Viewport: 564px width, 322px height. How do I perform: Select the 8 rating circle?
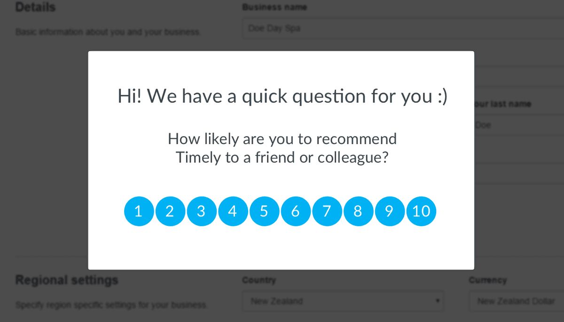coord(359,211)
